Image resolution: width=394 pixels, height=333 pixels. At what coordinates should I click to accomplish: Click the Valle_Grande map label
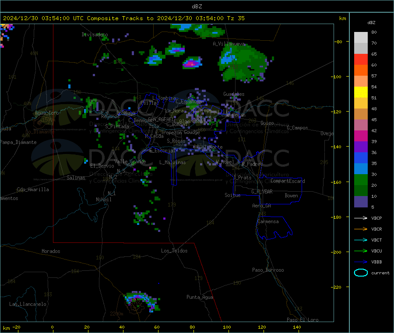(130, 161)
